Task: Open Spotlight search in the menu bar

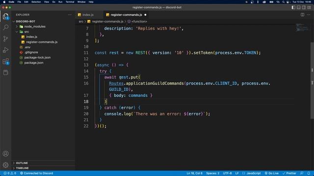Action: 283,2
